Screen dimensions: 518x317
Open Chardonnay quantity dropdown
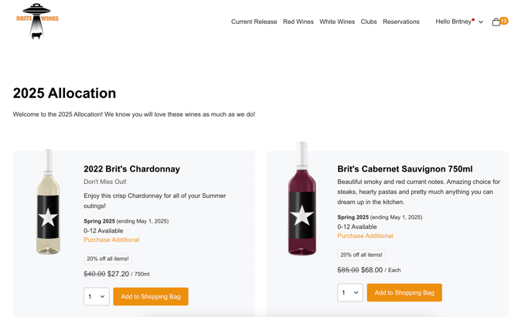coord(97,296)
